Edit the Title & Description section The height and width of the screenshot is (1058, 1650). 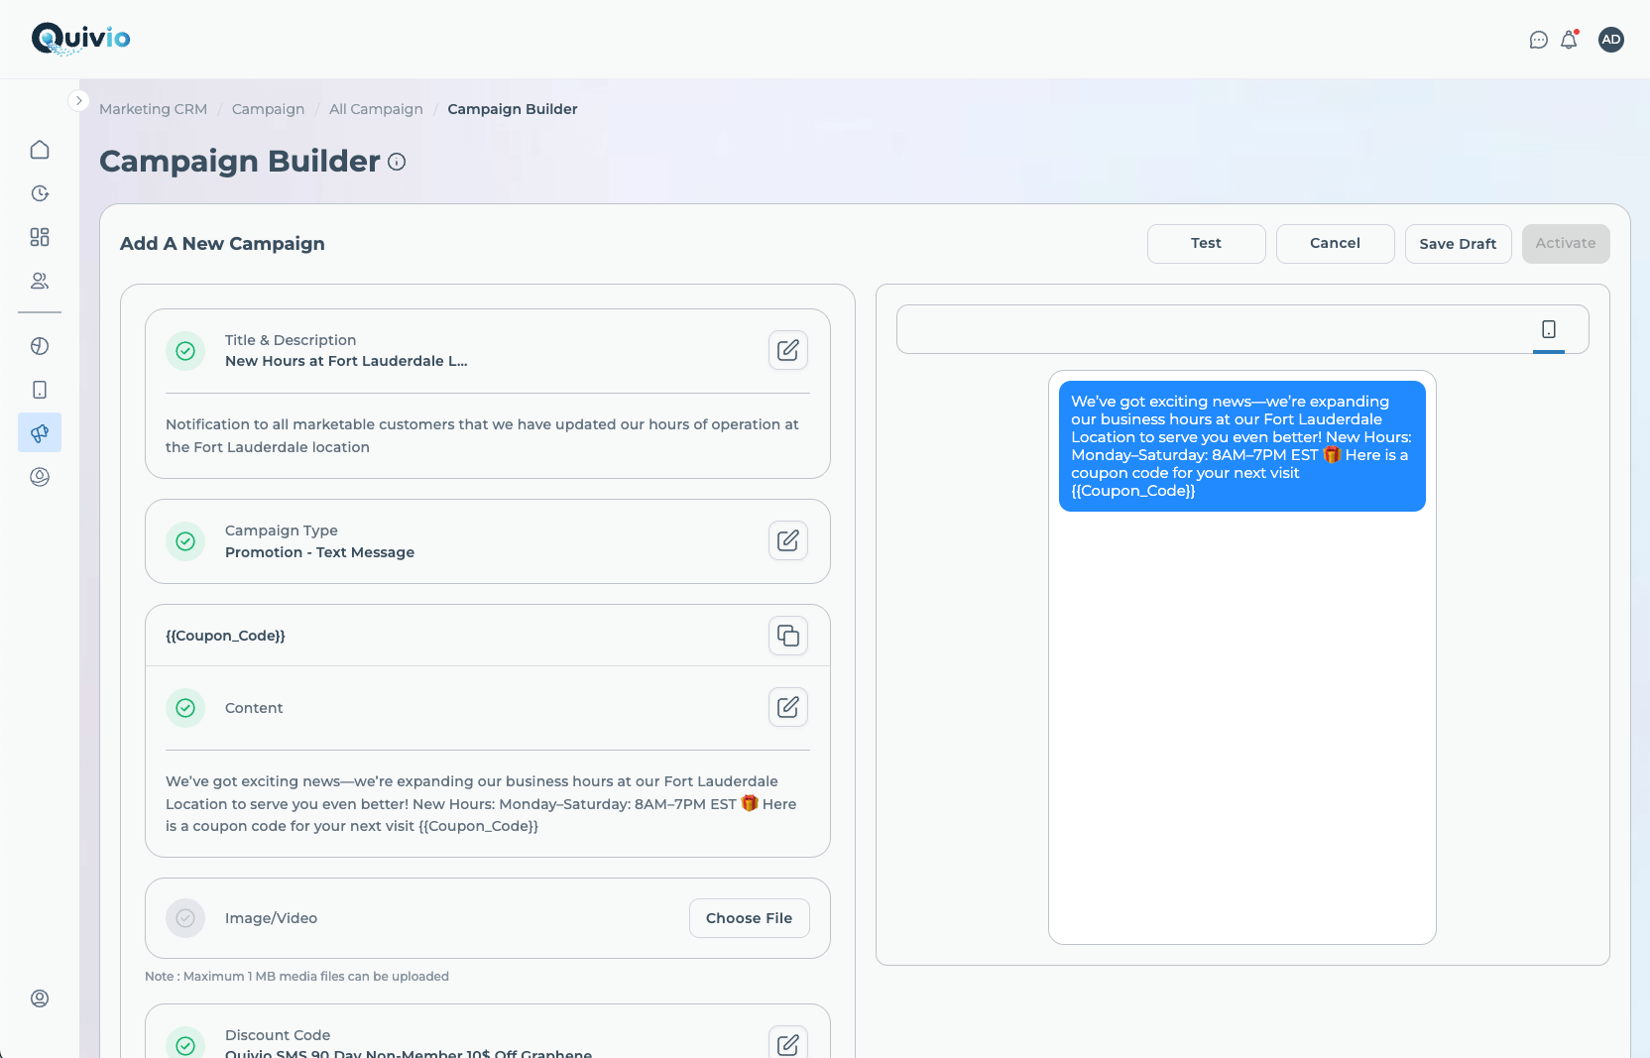point(788,350)
